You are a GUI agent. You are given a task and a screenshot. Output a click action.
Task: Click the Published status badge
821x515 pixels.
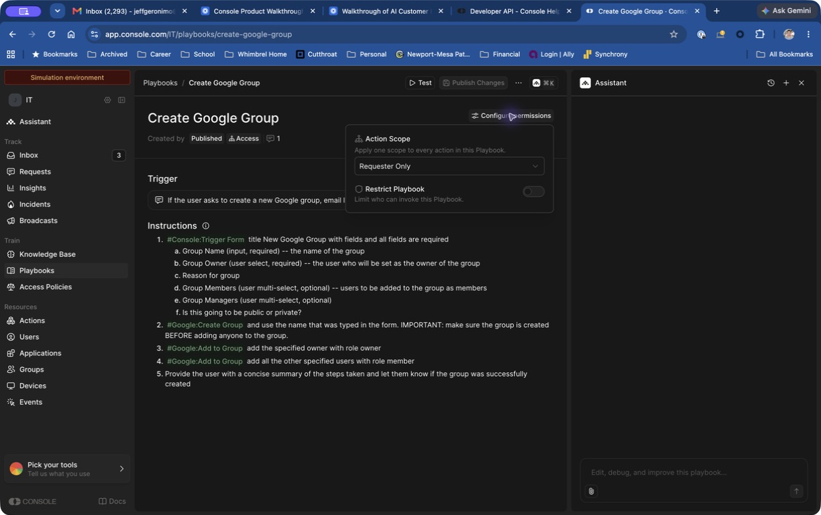[207, 139]
